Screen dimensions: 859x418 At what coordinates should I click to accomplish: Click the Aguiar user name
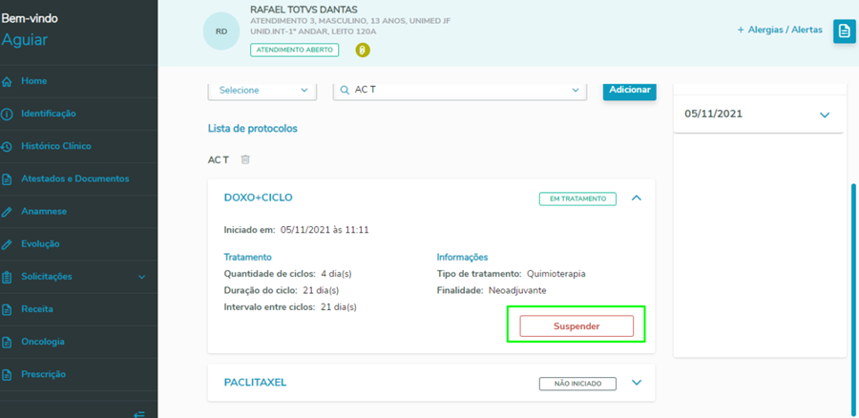click(x=24, y=40)
